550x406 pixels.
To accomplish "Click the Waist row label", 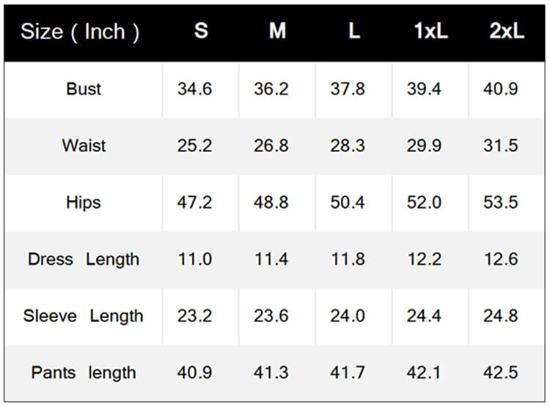I will (84, 146).
